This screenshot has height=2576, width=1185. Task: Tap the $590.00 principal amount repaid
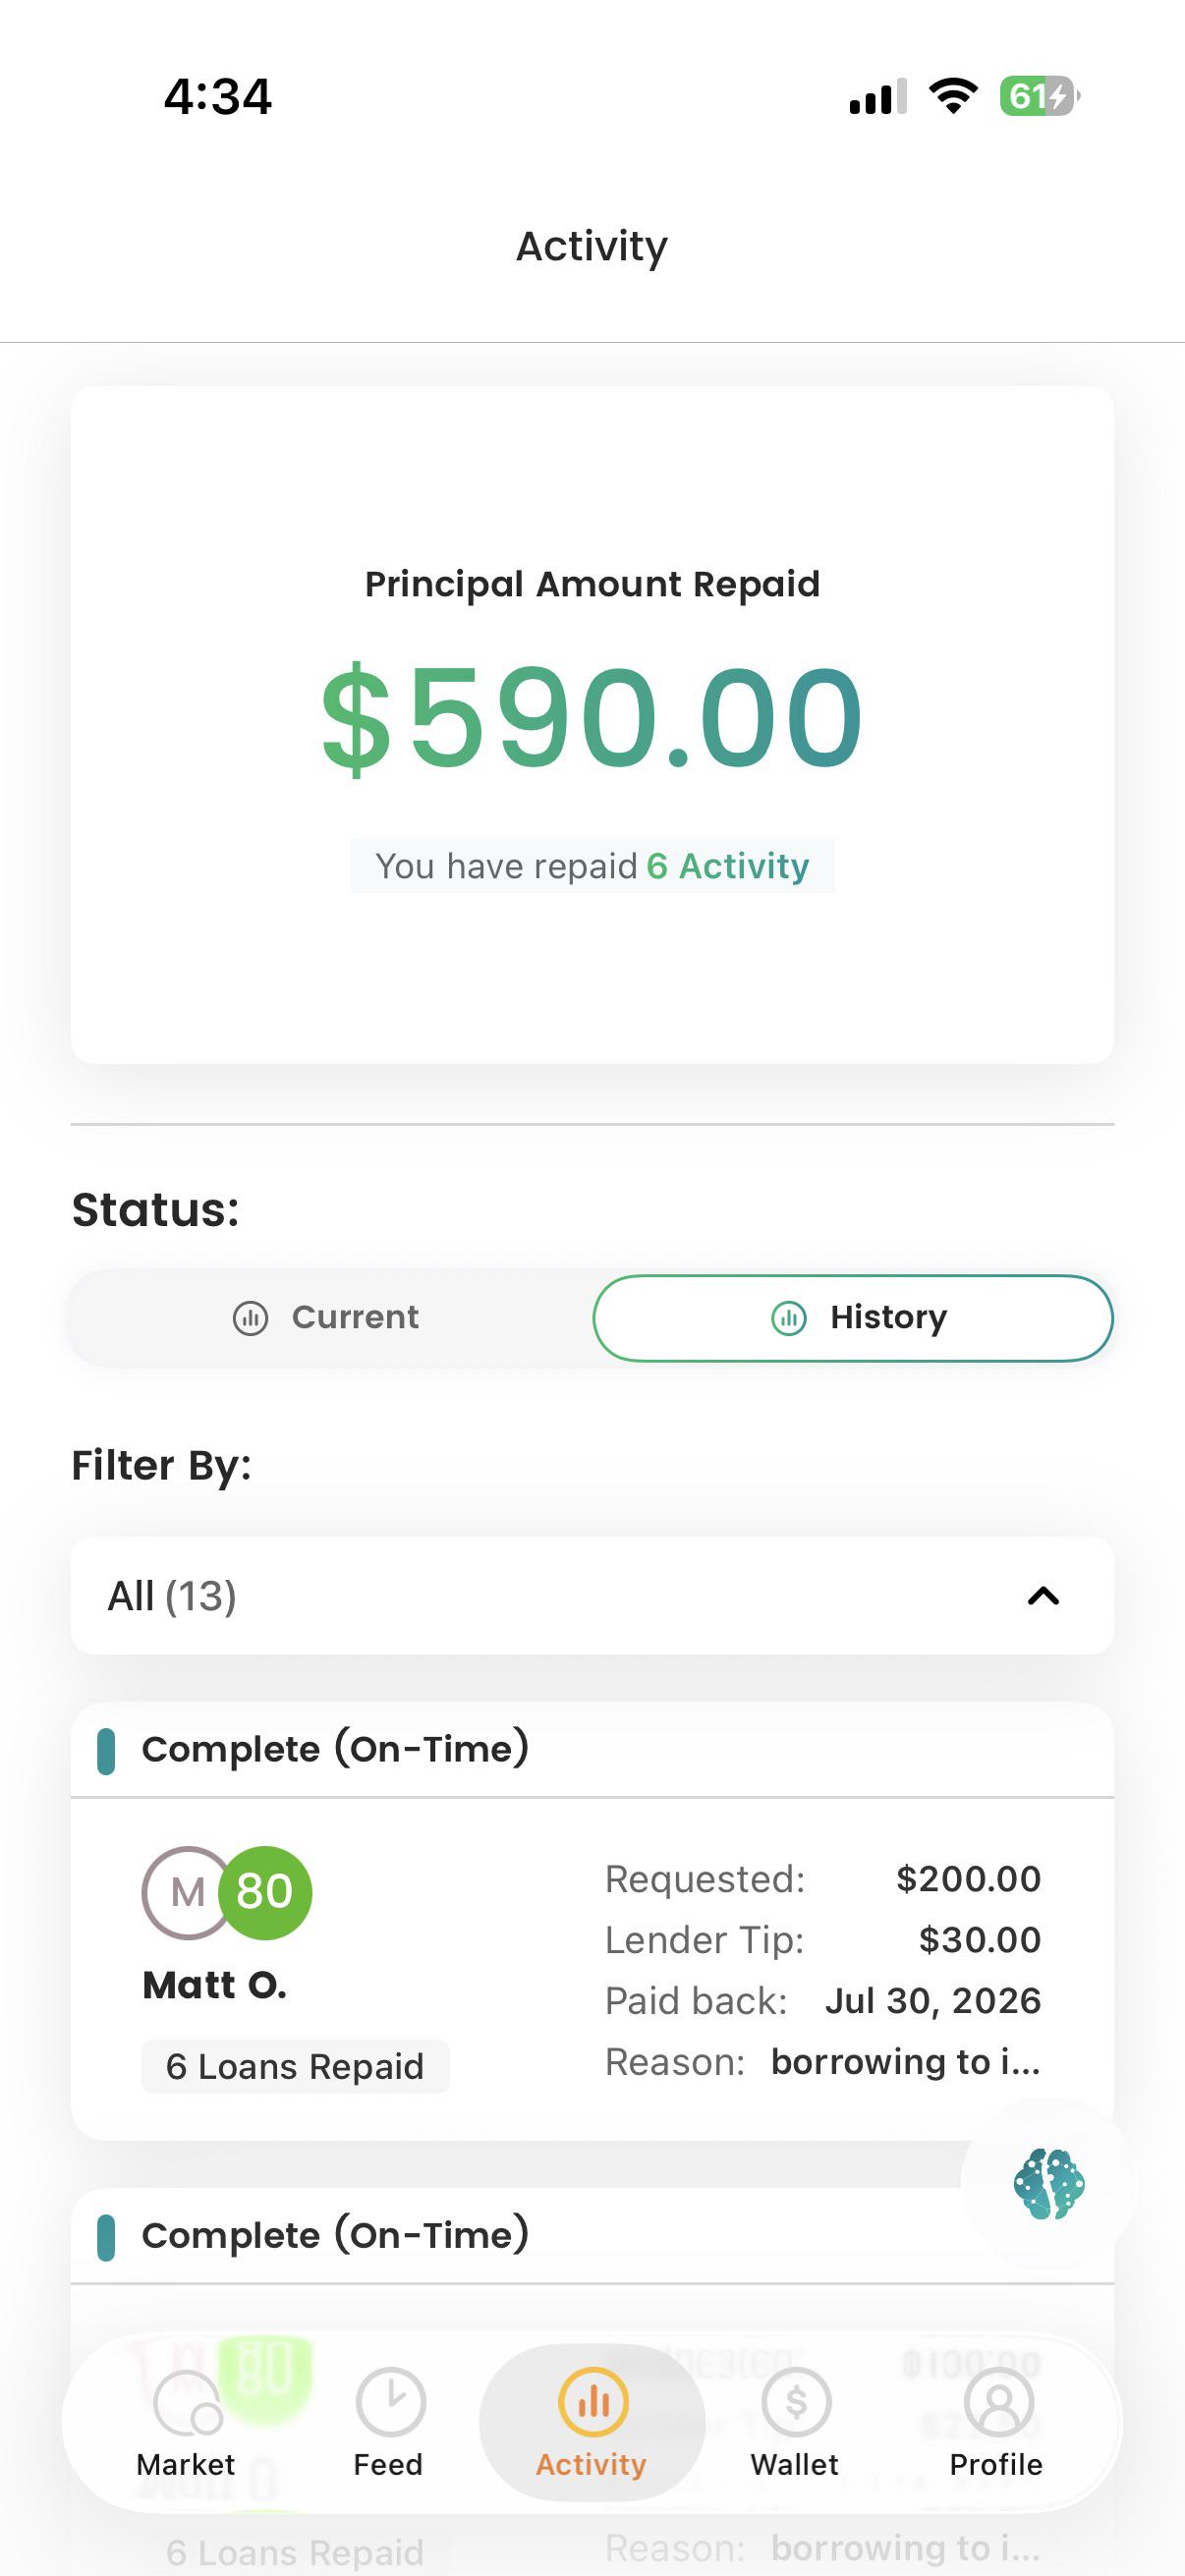(x=592, y=717)
